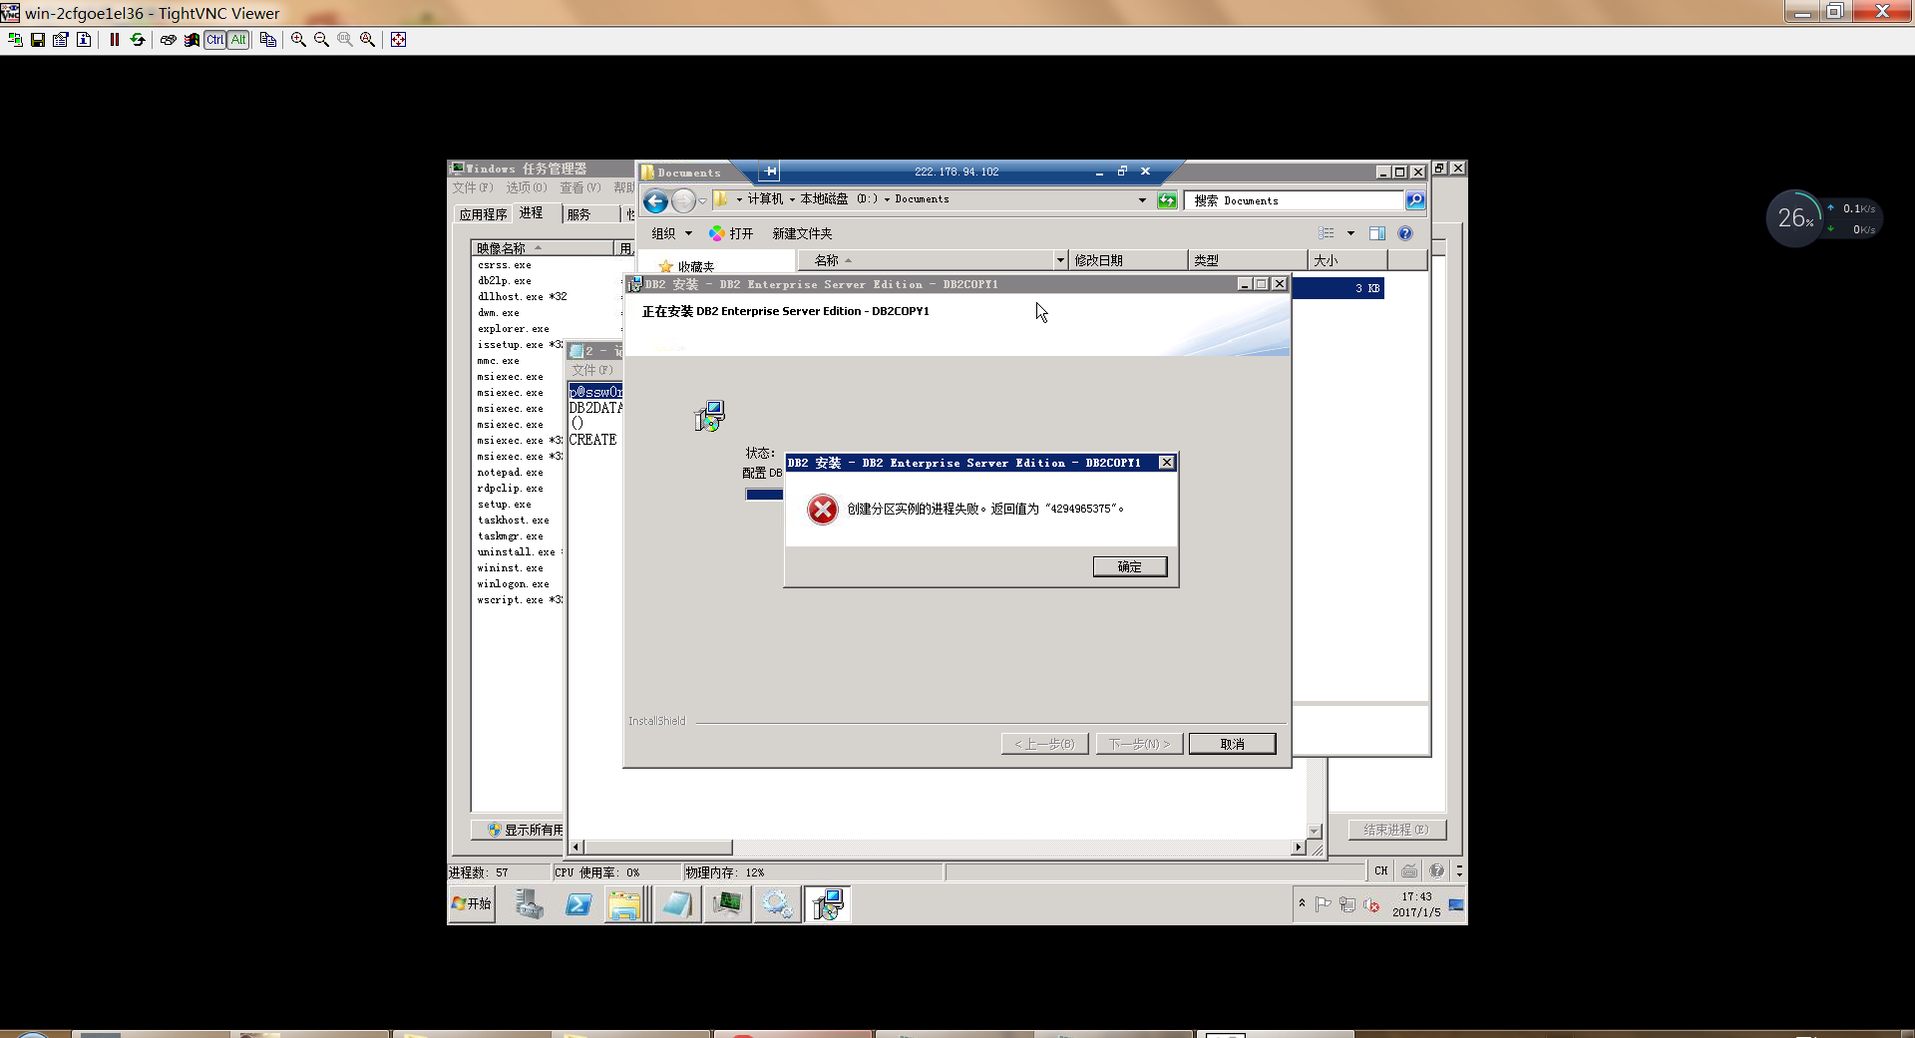Open PowerShell from the remote taskbar
1915x1038 pixels.
[x=578, y=904]
